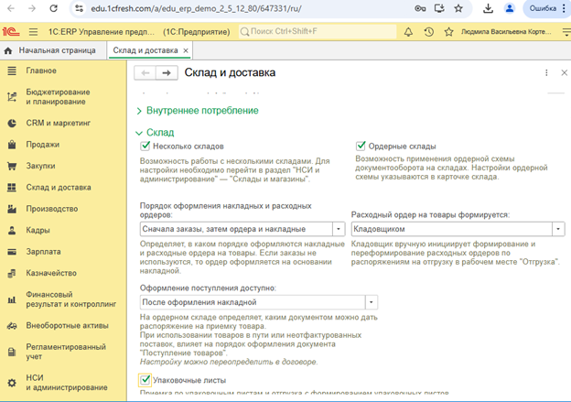Bookmark this page with browser star
Screen dimensions: 571x402
coord(458,8)
